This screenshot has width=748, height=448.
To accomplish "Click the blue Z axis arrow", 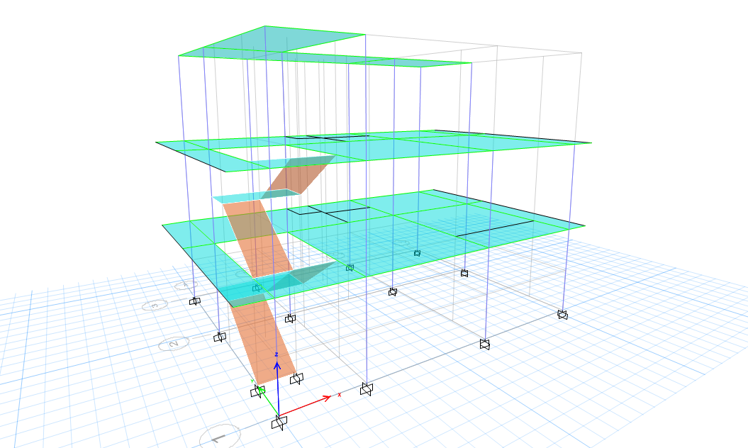I will [x=277, y=365].
